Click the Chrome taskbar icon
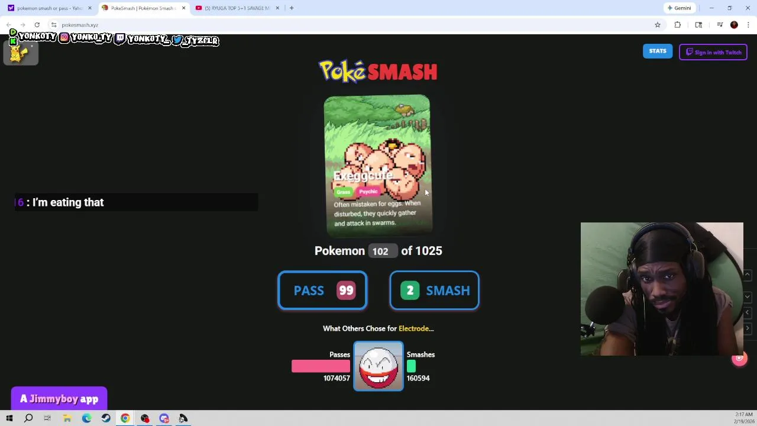This screenshot has height=426, width=757. point(125,418)
